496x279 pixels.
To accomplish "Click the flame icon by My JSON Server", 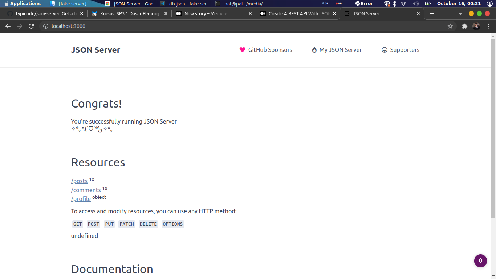I will pyautogui.click(x=314, y=50).
